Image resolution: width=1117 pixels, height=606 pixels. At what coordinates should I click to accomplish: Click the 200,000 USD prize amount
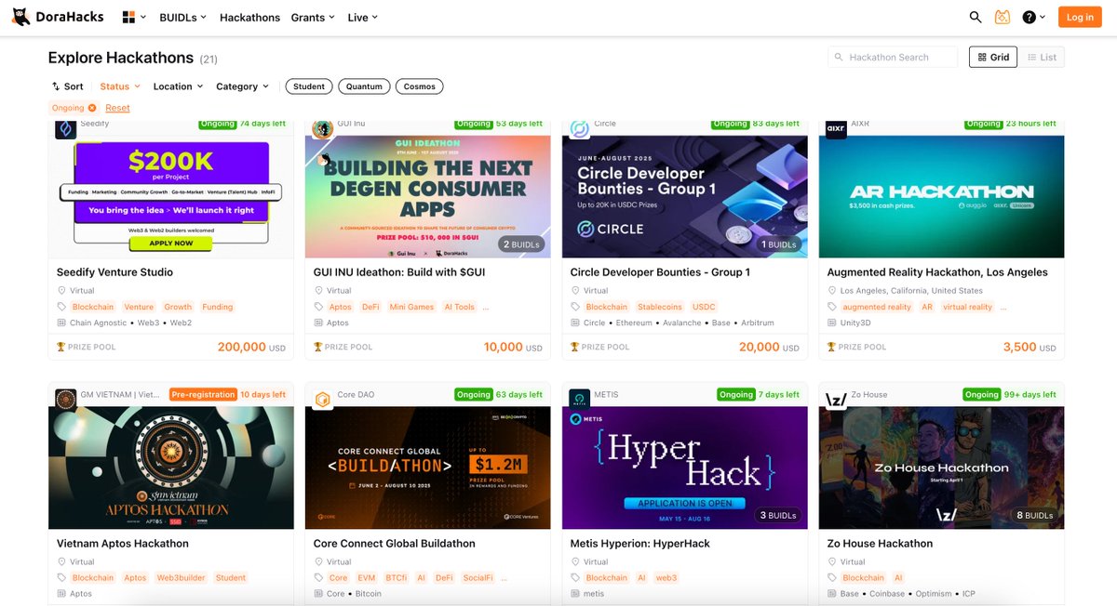pyautogui.click(x=251, y=347)
